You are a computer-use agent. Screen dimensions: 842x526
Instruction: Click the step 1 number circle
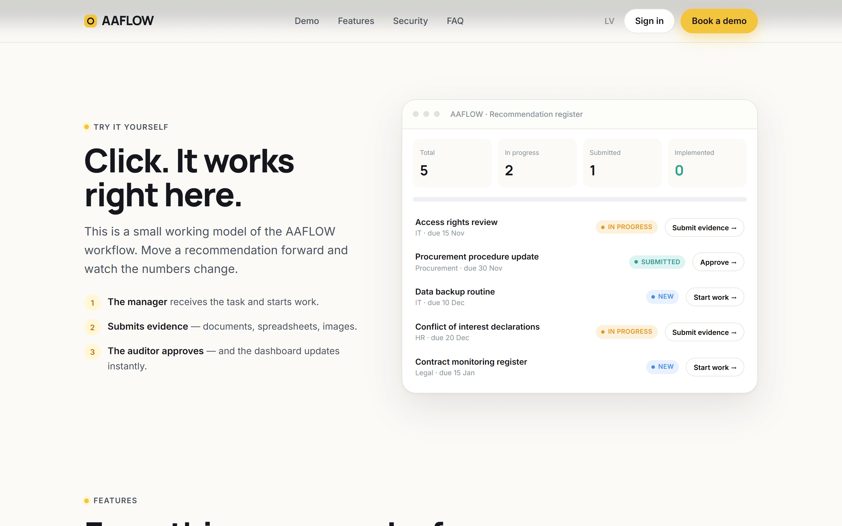[93, 303]
